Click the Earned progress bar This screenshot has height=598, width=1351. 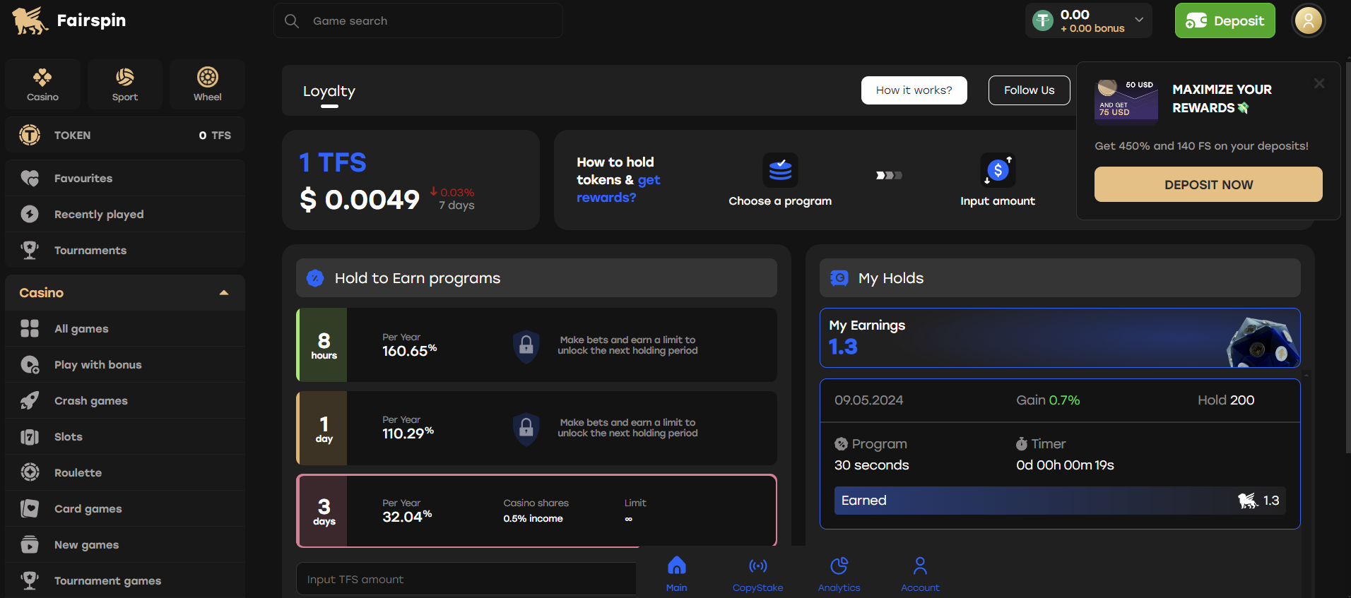coord(1059,501)
